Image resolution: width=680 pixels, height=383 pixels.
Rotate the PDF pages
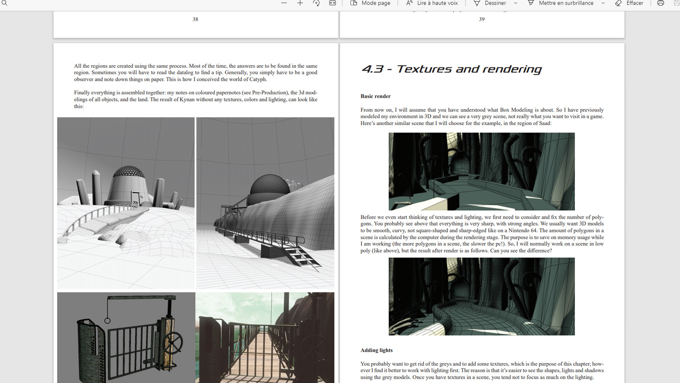(x=316, y=3)
